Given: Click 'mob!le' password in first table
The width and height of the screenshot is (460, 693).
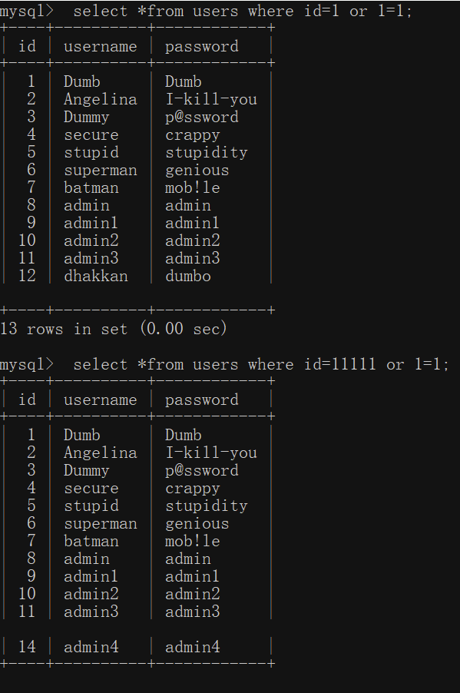Looking at the screenshot, I should click(192, 187).
